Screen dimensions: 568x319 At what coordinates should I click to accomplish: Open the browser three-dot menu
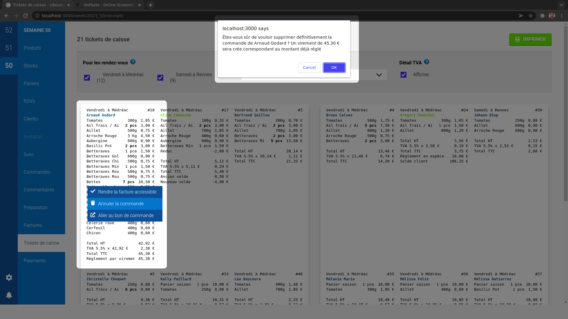tap(561, 16)
